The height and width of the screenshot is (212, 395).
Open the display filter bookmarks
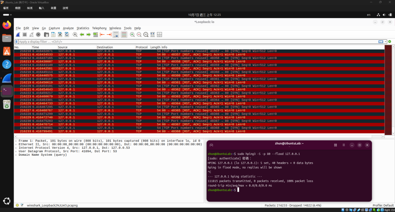[x=17, y=42]
